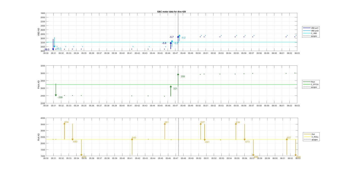Click the '4000' tick on Roll axis
The image size is (353, 175).
click(43, 118)
